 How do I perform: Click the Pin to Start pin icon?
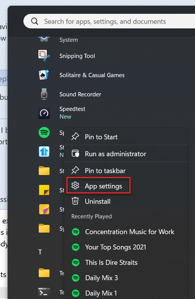tap(75, 137)
